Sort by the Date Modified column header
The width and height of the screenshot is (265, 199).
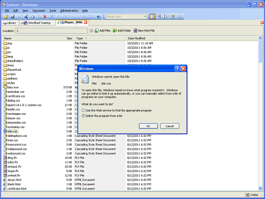141,38
